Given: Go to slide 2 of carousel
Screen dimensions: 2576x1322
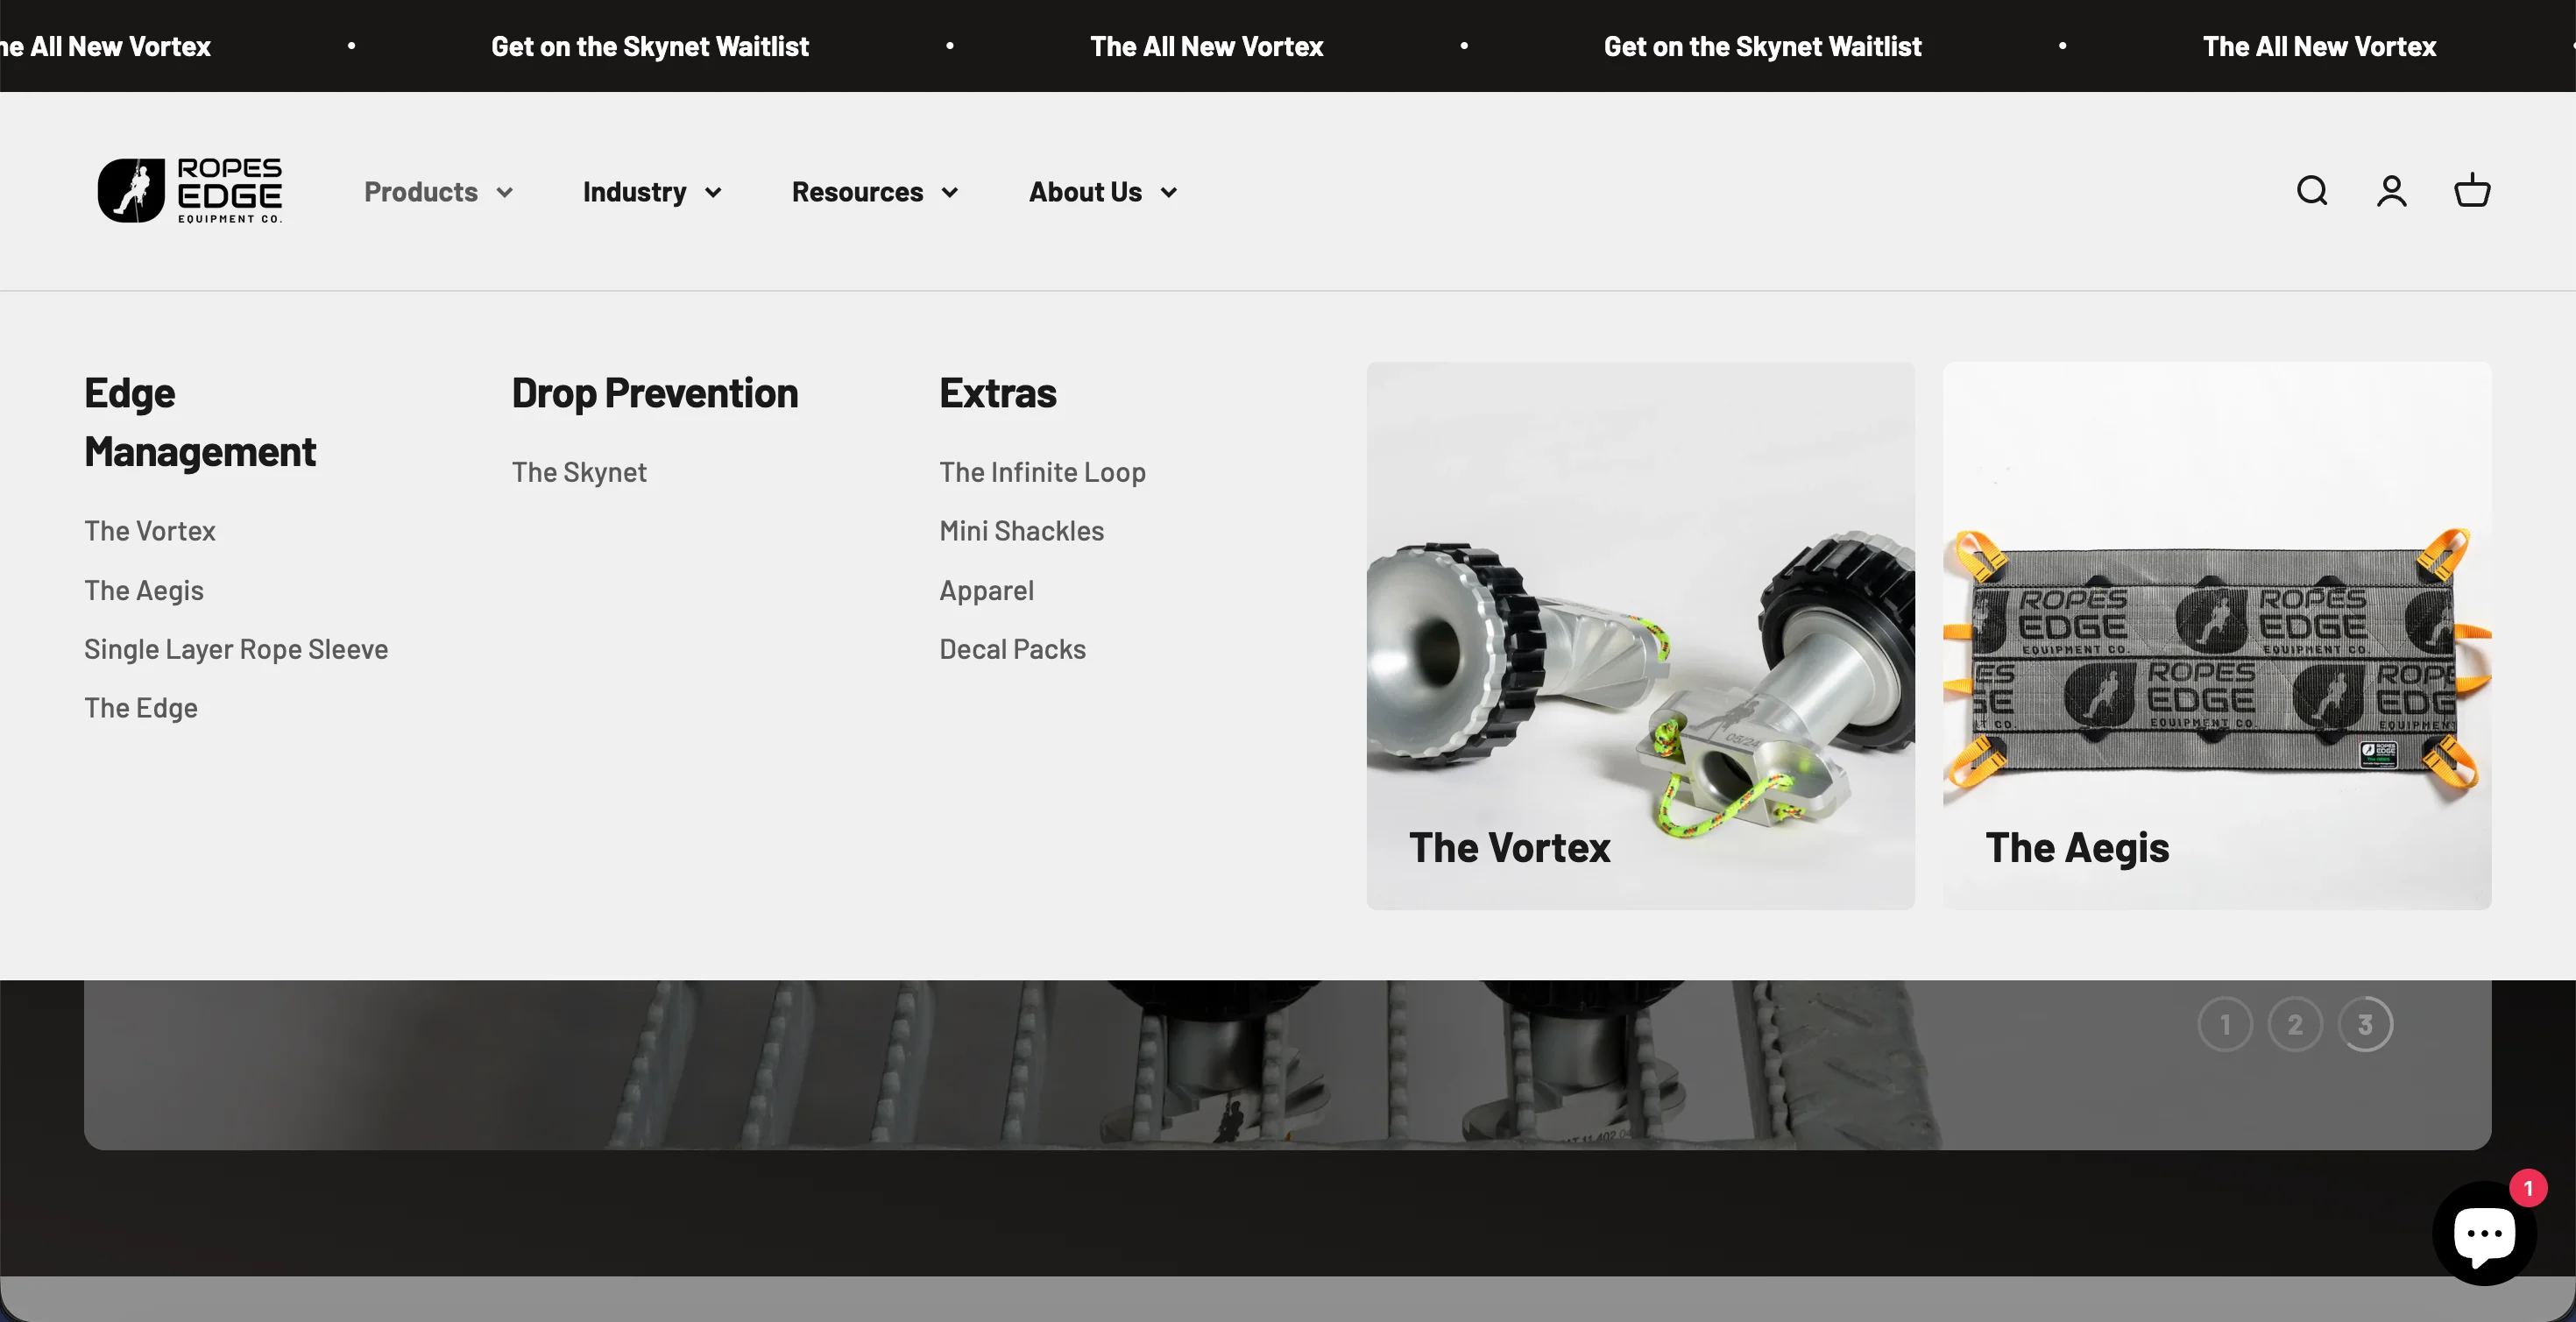Looking at the screenshot, I should pyautogui.click(x=2295, y=1024).
